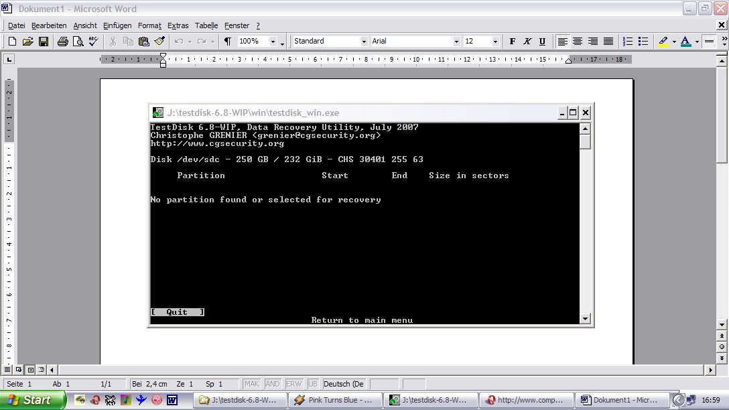
Task: Switch to Web layout view button
Action: (19, 370)
